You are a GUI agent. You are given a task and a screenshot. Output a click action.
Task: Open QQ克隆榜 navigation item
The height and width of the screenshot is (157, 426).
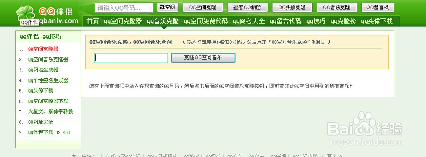coord(343,21)
